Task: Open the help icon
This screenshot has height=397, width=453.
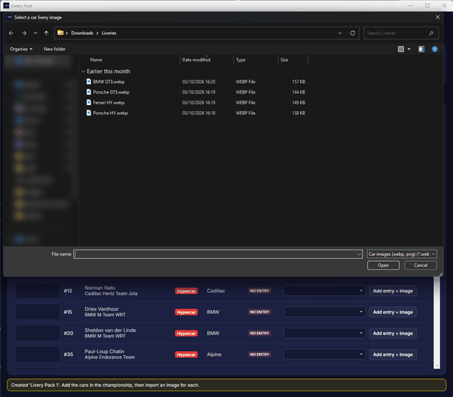Action: point(435,49)
